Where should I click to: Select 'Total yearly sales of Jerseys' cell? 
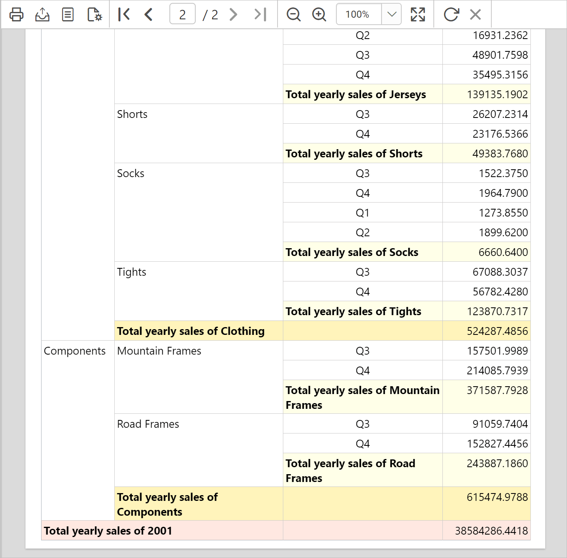pyautogui.click(x=363, y=94)
